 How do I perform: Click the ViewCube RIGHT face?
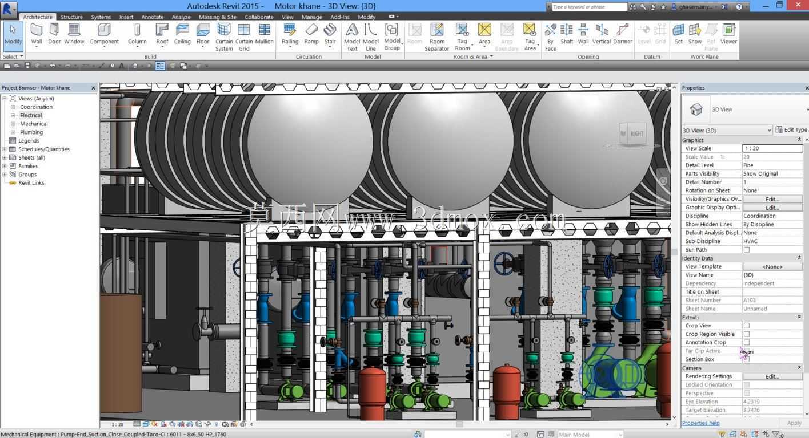[637, 134]
